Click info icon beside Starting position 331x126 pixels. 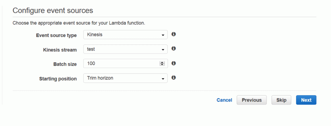pos(173,77)
